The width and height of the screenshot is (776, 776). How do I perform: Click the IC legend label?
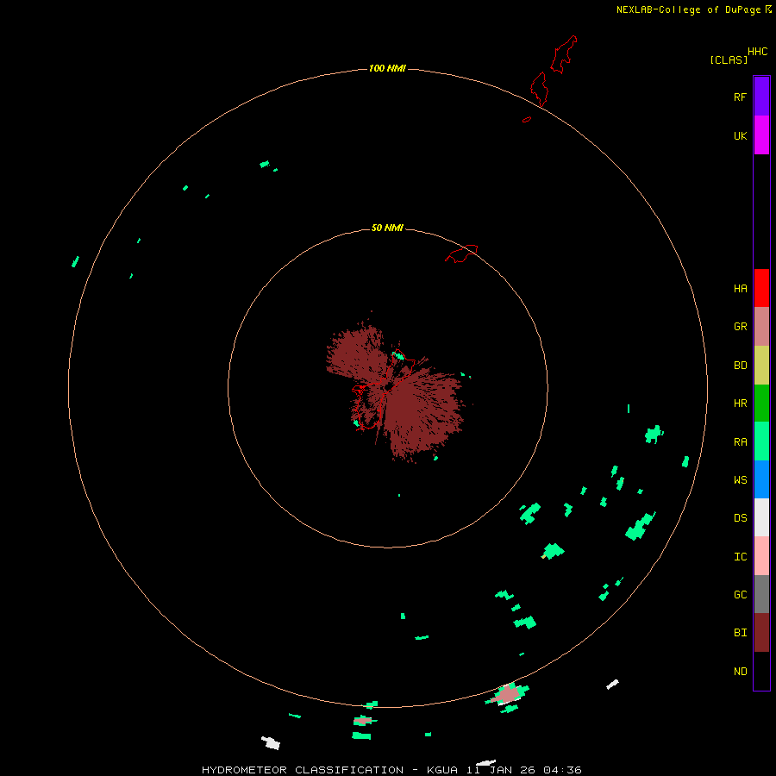click(x=740, y=556)
